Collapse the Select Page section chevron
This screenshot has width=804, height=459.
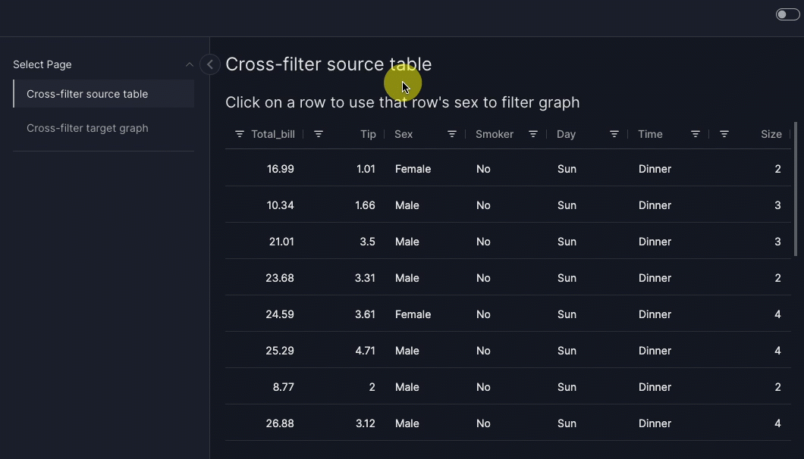[x=190, y=64]
